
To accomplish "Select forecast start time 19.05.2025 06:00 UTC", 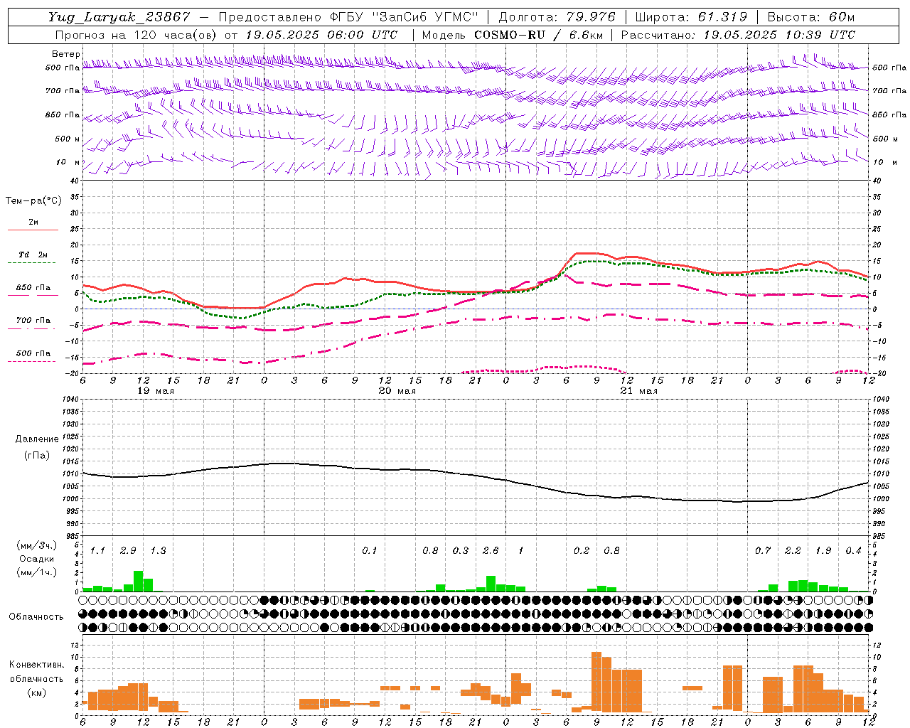I will (321, 35).
